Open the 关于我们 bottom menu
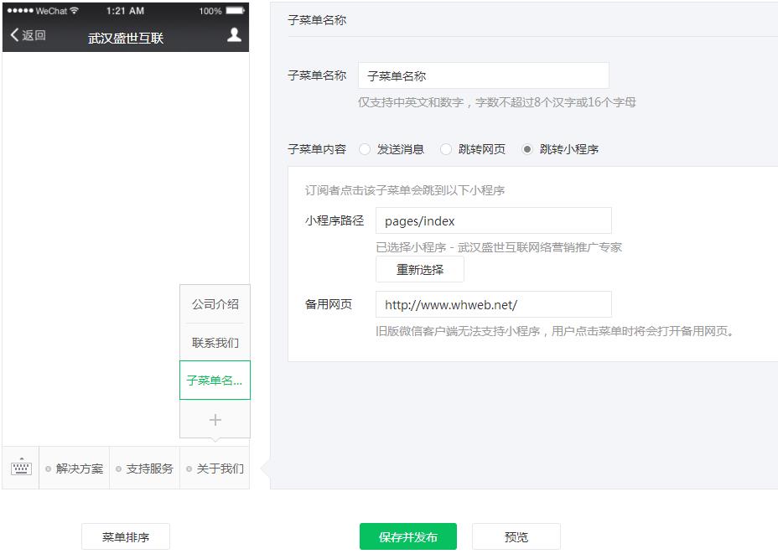The height and width of the screenshot is (554, 778). (215, 469)
